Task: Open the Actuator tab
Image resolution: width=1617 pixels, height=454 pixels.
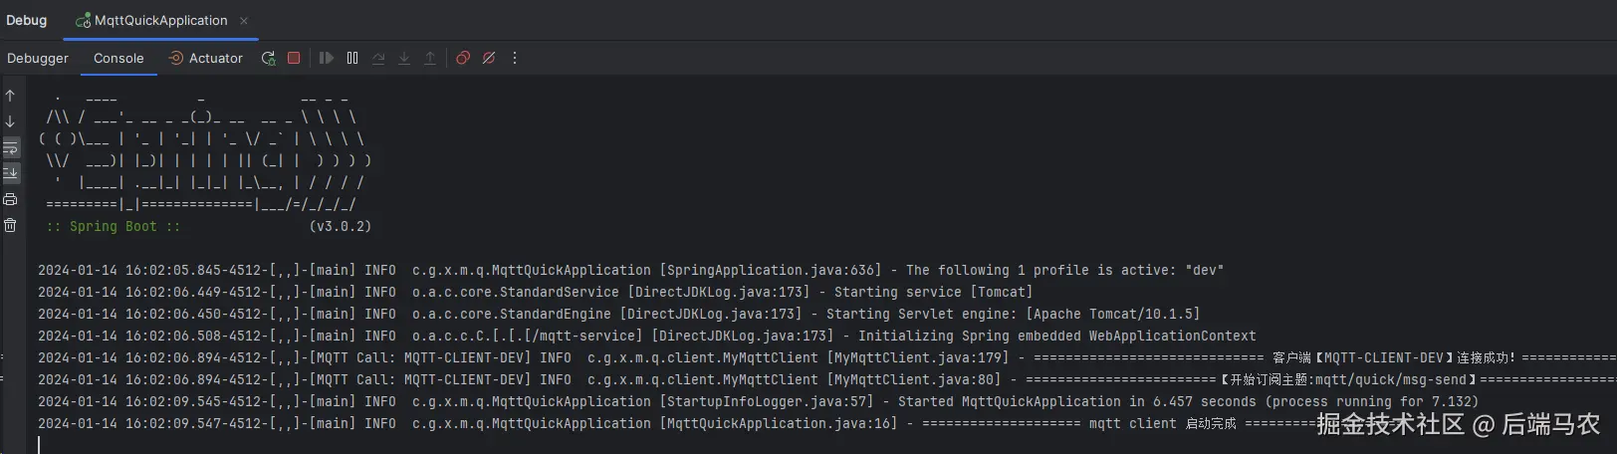Action: tap(205, 59)
